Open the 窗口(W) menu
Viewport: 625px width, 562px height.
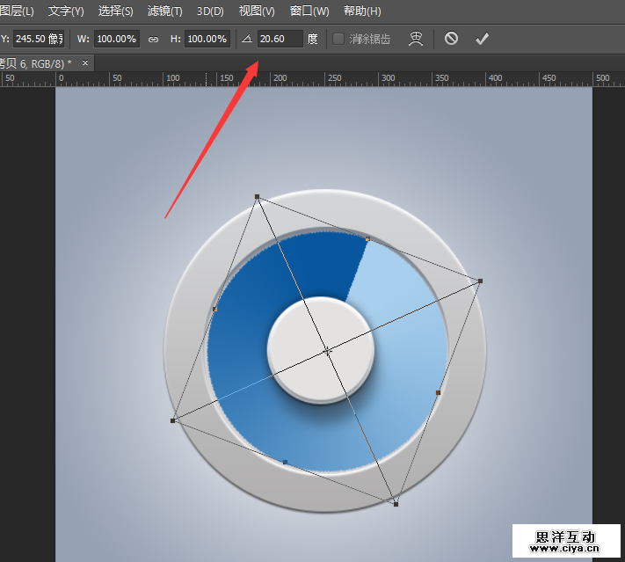pos(309,11)
